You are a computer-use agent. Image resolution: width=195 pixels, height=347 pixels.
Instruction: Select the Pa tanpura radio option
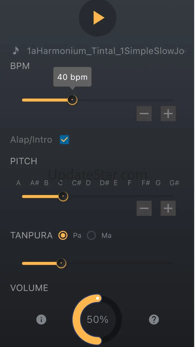(x=63, y=235)
